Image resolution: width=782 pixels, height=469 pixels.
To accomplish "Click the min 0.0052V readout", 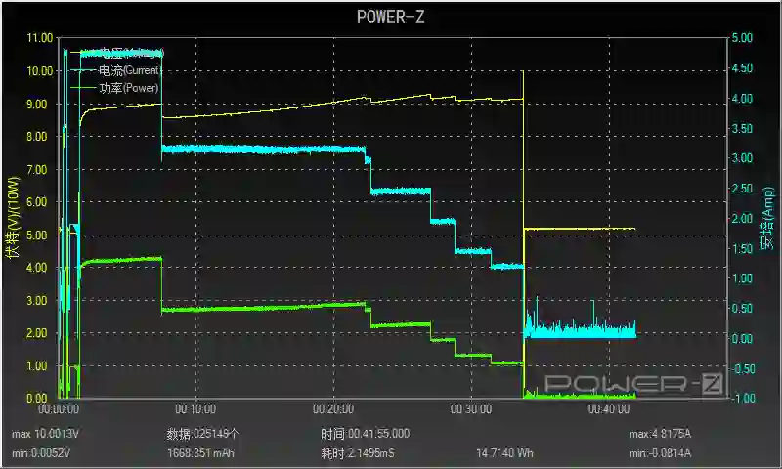I will pos(41,453).
